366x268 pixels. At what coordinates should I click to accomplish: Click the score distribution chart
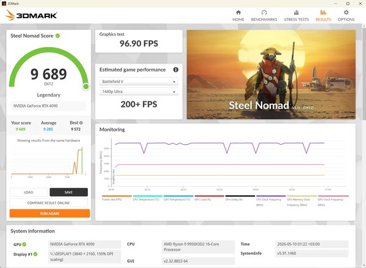49,161
